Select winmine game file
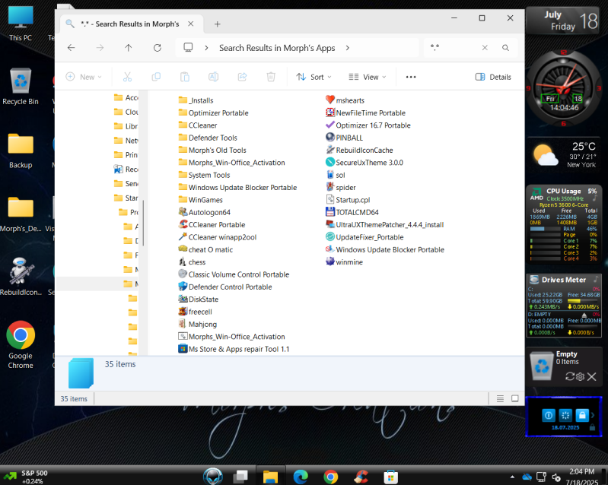Image resolution: width=608 pixels, height=485 pixels. [x=344, y=262]
